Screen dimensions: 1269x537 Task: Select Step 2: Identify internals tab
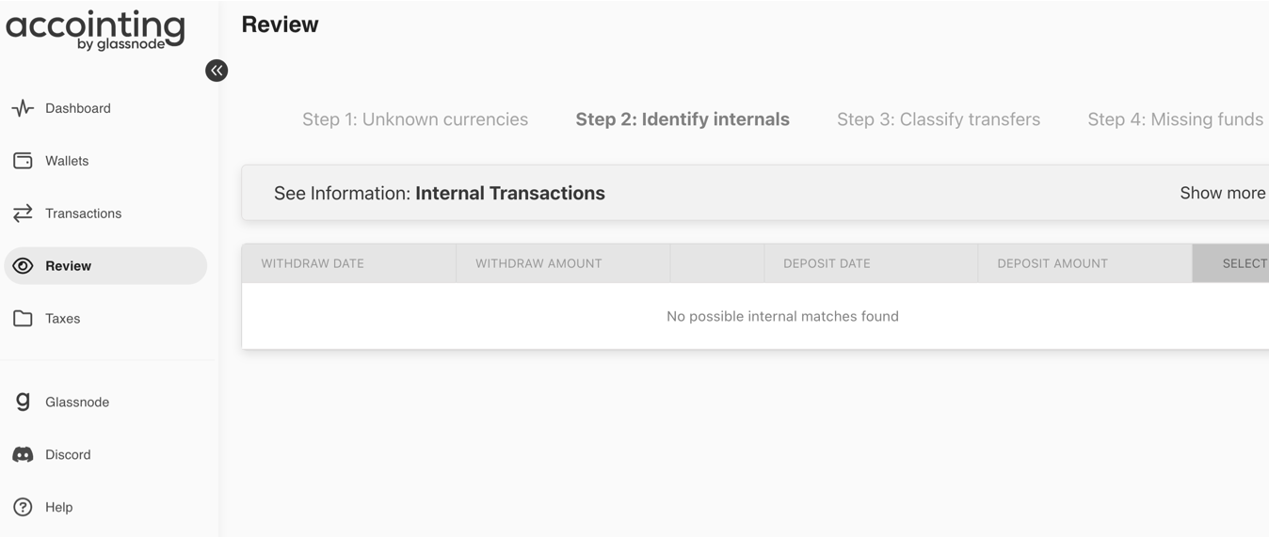pos(683,119)
